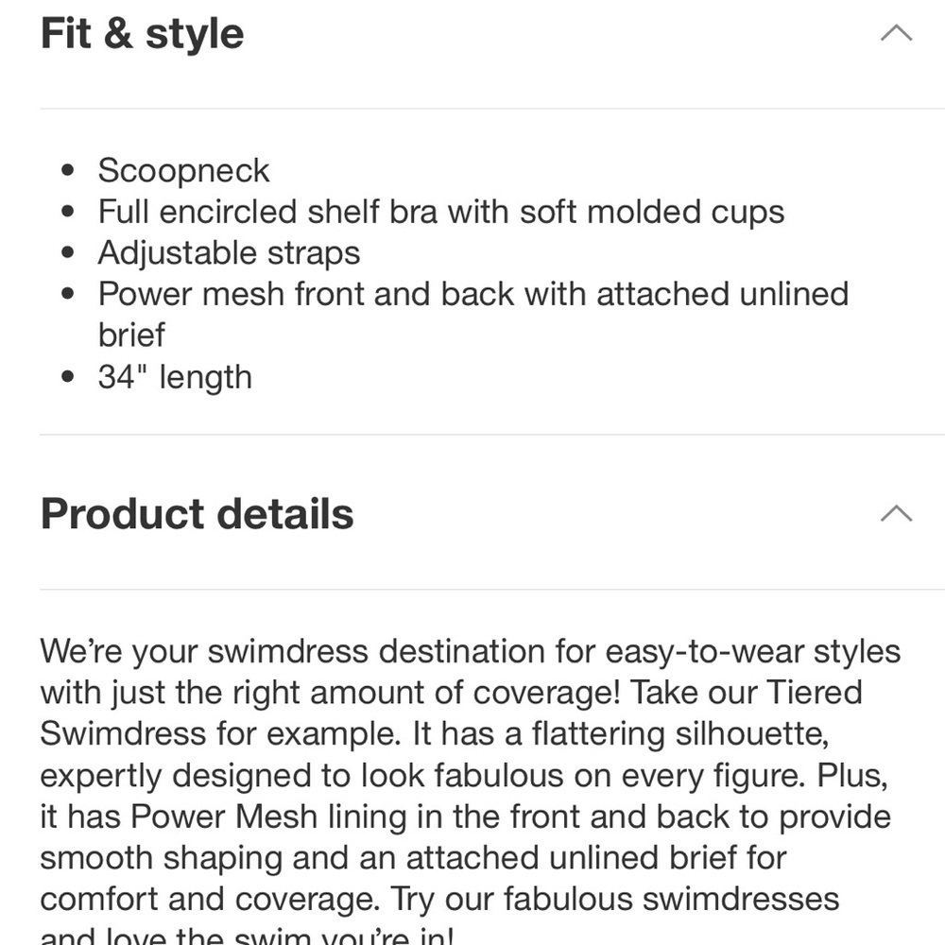Click the bullet dot beside Scoopneck

67,170
